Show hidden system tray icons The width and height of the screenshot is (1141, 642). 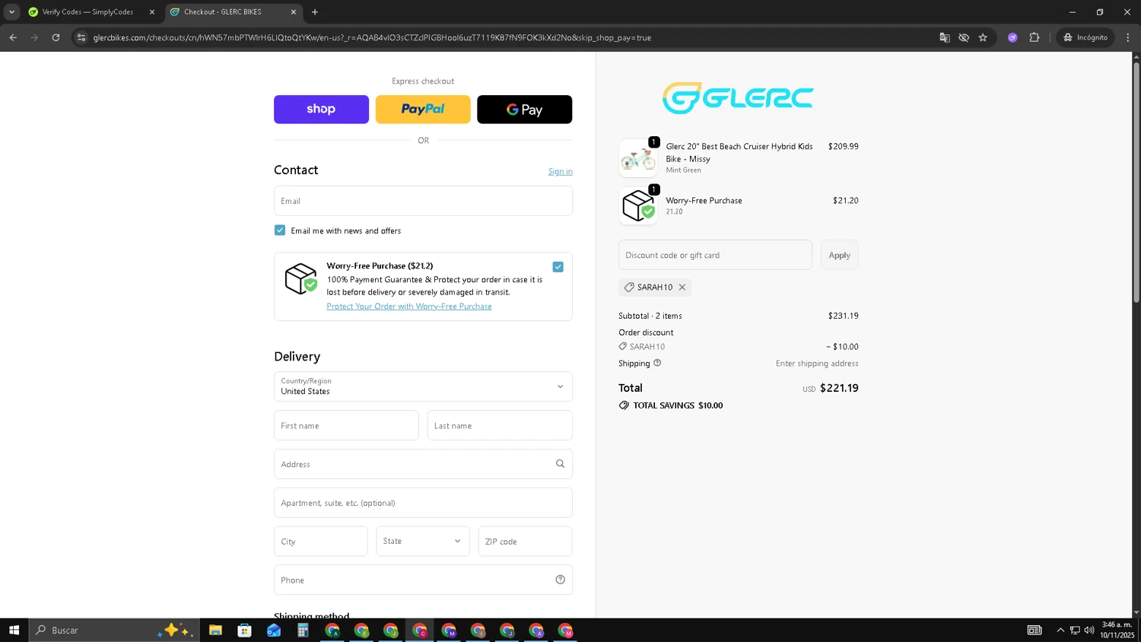click(x=1060, y=630)
